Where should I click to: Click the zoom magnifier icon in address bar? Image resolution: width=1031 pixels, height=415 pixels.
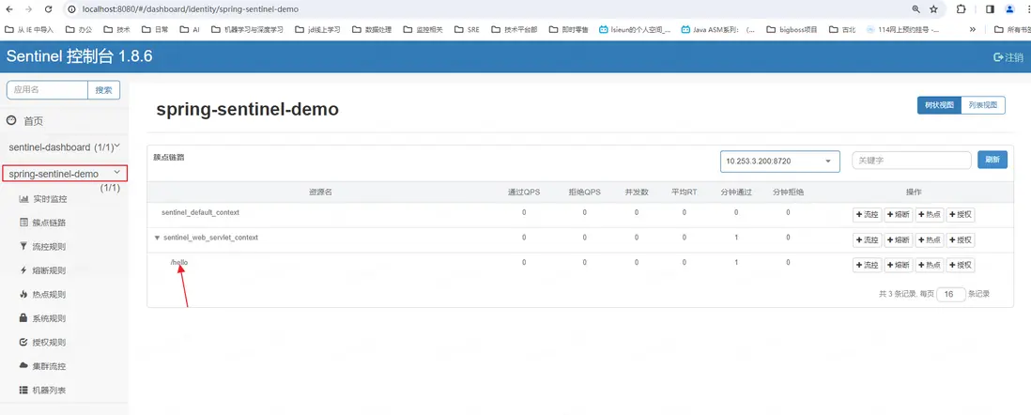[x=916, y=9]
